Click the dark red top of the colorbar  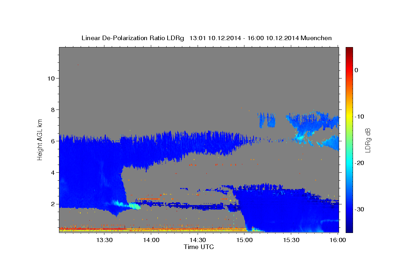pos(349,50)
